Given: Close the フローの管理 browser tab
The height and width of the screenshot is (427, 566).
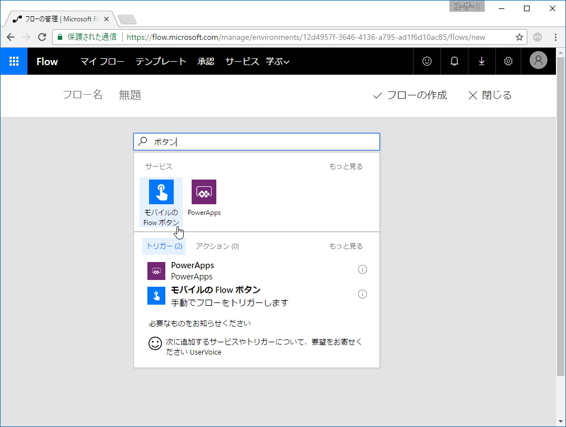Looking at the screenshot, I should coord(106,19).
